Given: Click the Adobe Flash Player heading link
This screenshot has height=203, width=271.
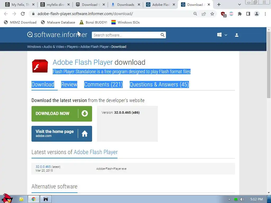Looking at the screenshot, I should [x=83, y=62].
